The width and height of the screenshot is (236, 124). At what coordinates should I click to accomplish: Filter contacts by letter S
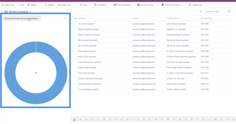pos(191,119)
